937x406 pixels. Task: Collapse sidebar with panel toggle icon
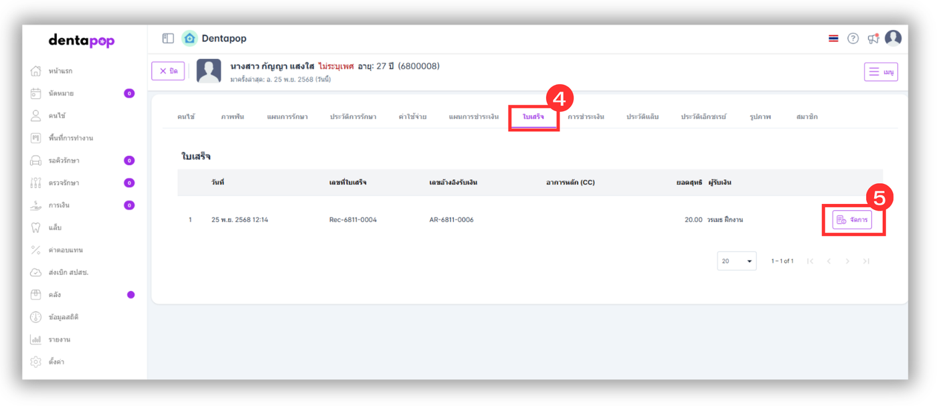[168, 39]
